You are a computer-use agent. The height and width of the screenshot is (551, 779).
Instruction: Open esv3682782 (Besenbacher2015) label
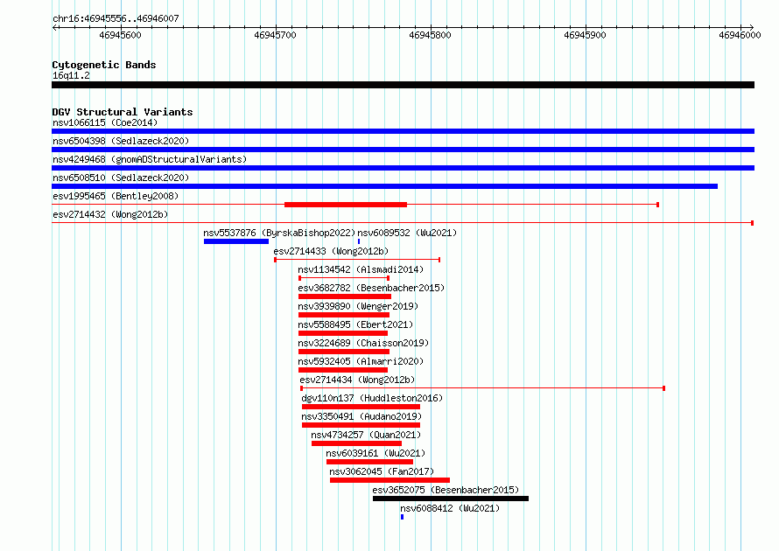point(371,288)
